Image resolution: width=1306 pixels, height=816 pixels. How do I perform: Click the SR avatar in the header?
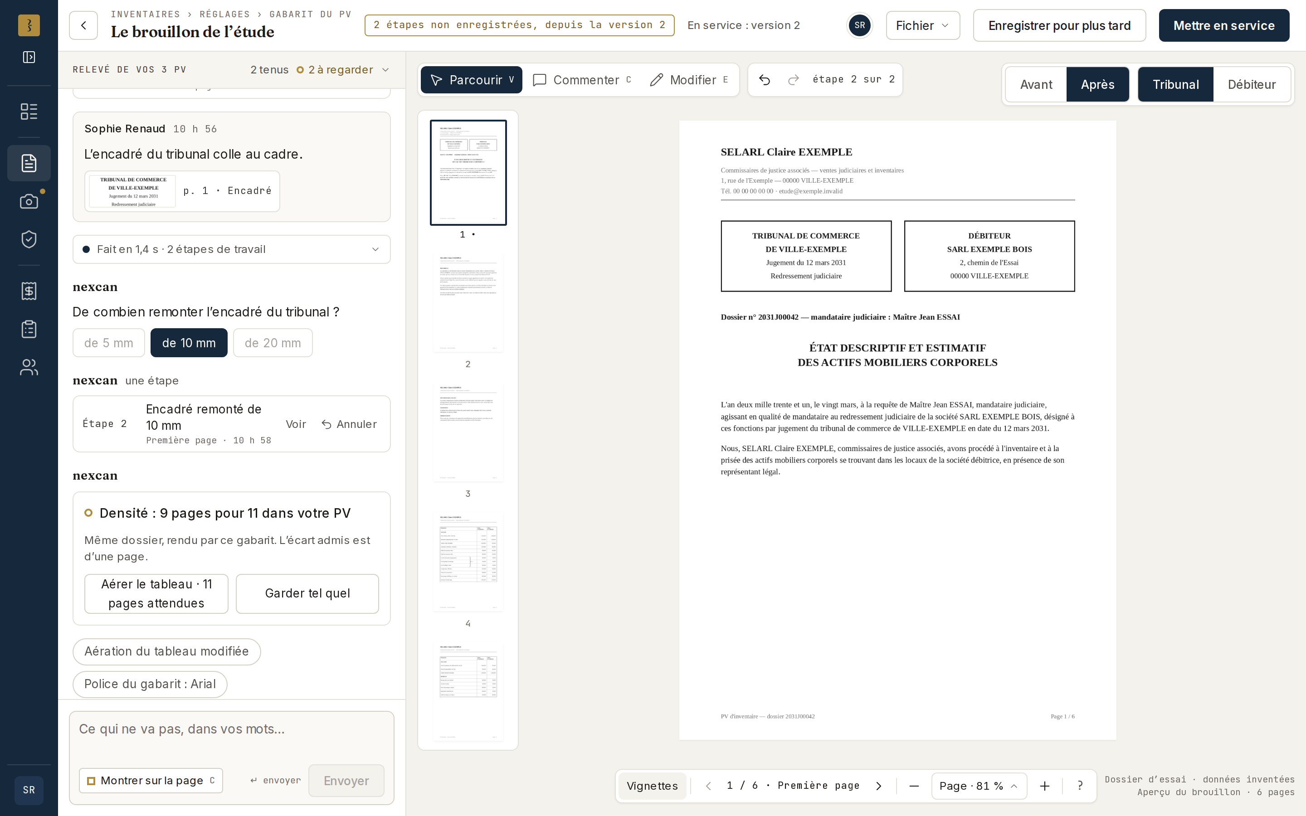pos(860,25)
